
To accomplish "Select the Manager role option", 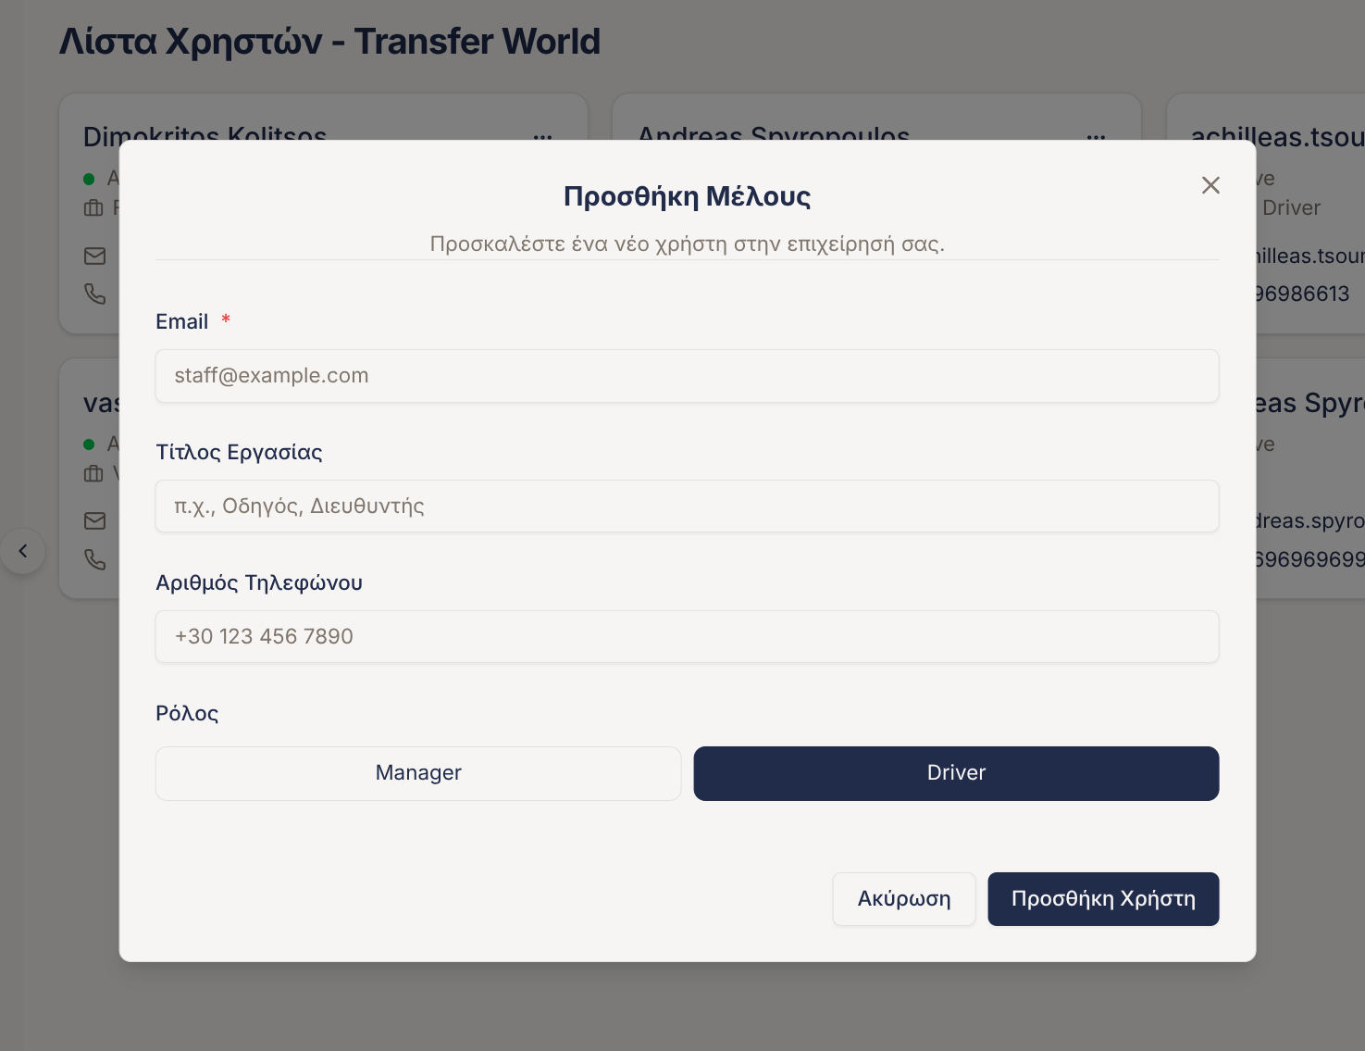I will 418,773.
